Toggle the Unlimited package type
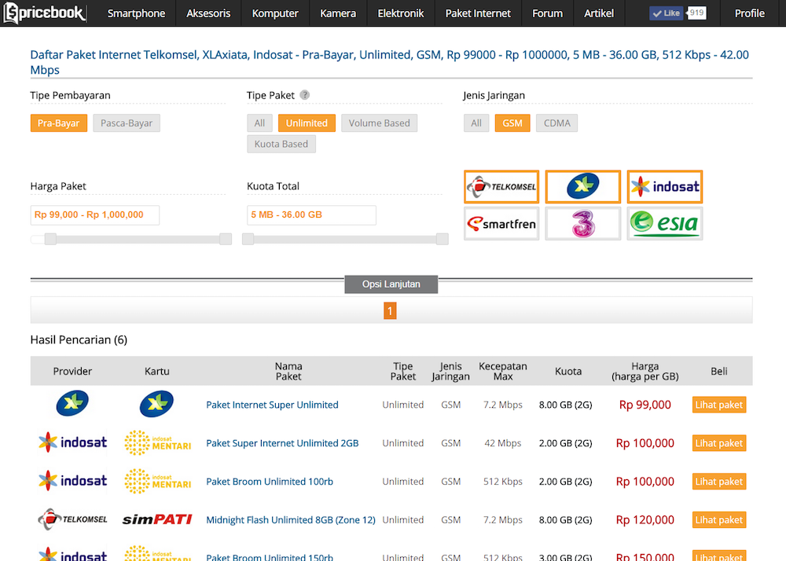The image size is (786, 561). pos(307,123)
